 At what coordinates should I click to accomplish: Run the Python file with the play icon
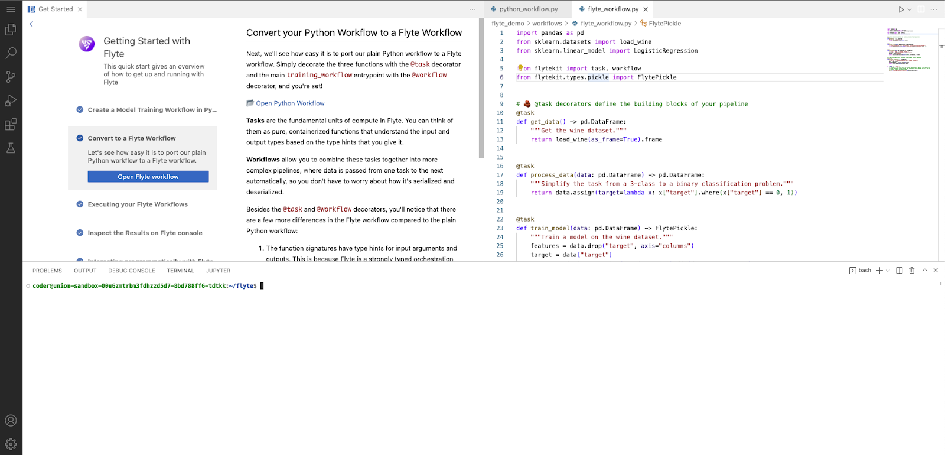[901, 9]
